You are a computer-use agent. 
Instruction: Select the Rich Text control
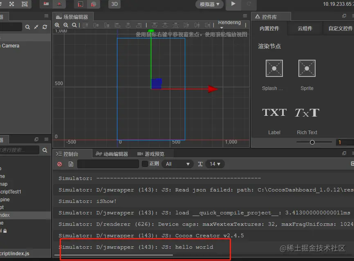(x=307, y=121)
